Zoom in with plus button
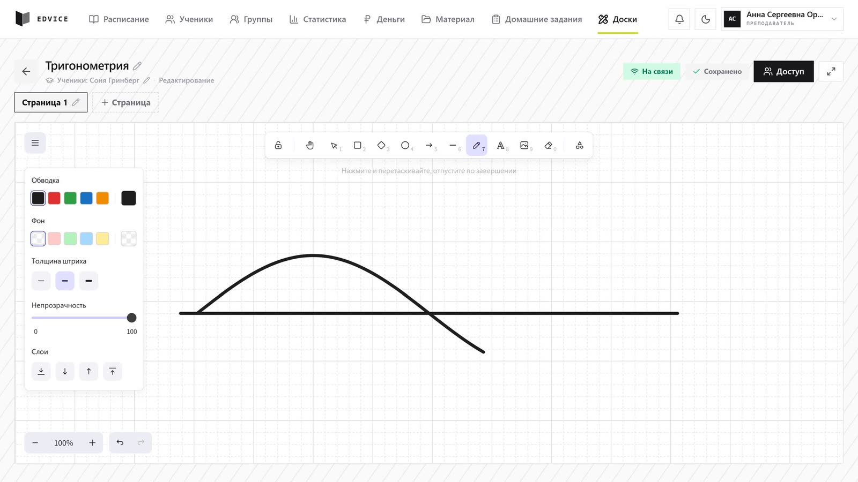This screenshot has width=858, height=482. (92, 443)
